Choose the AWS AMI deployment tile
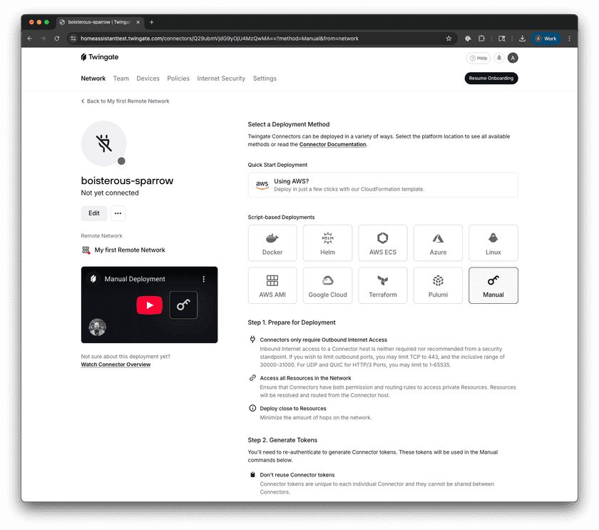Screen dimensions: 599x530 click(272, 286)
